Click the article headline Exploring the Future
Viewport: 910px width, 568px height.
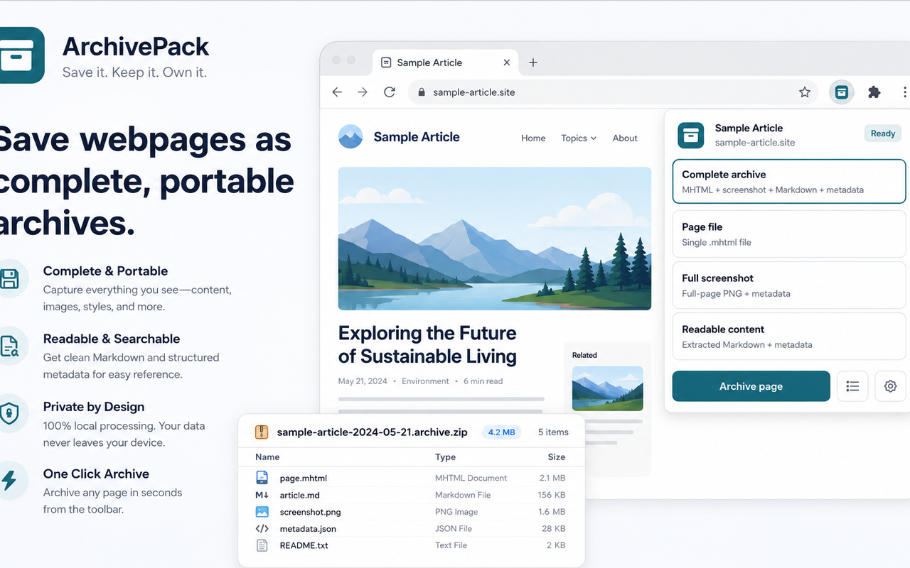[427, 344]
